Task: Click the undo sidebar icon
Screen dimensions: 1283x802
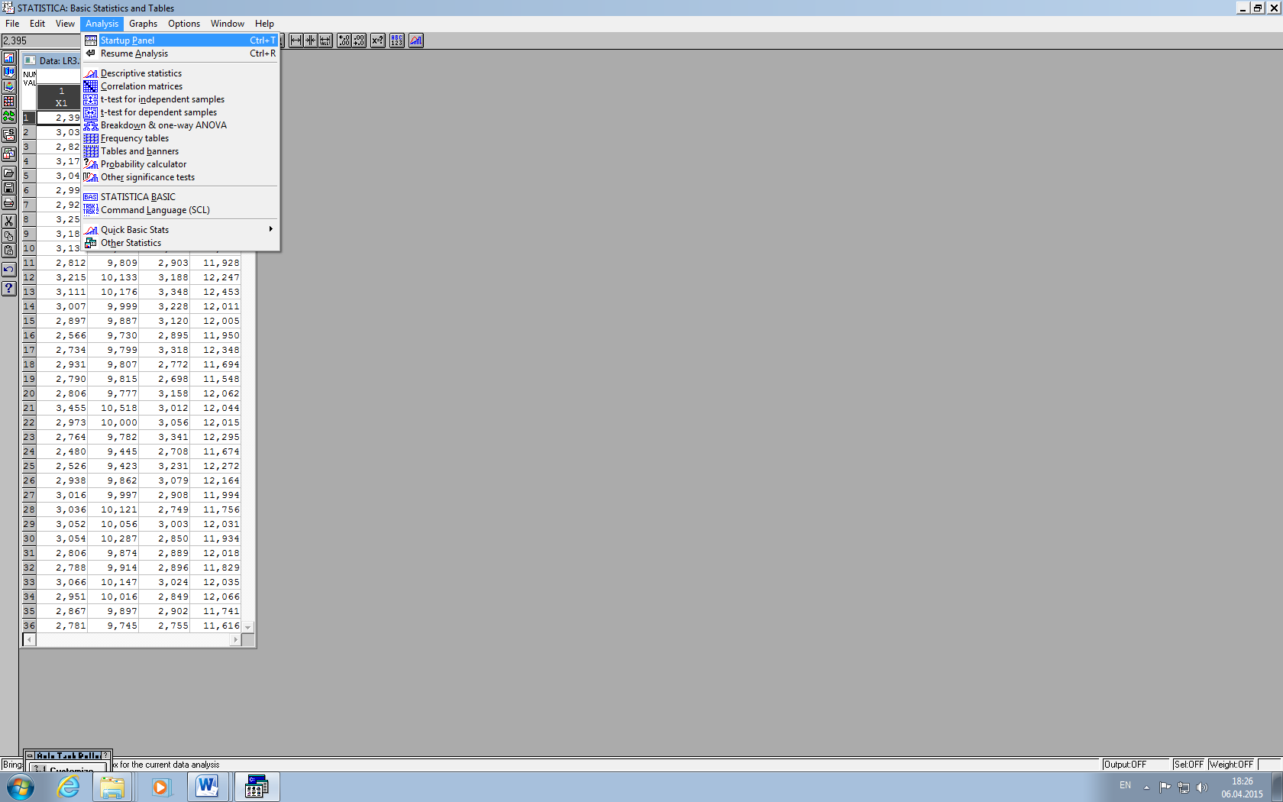Action: click(x=9, y=270)
